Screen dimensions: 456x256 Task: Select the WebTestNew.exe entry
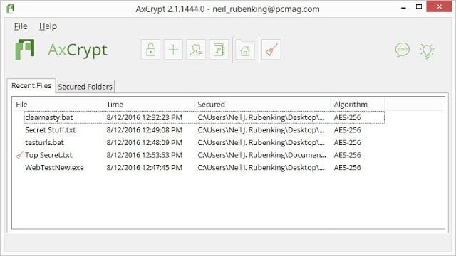pyautogui.click(x=204, y=168)
